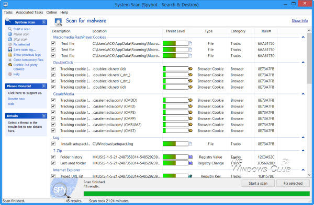Click the Fix selected button at bottom
Screen dimensions: 314x205
293,183
